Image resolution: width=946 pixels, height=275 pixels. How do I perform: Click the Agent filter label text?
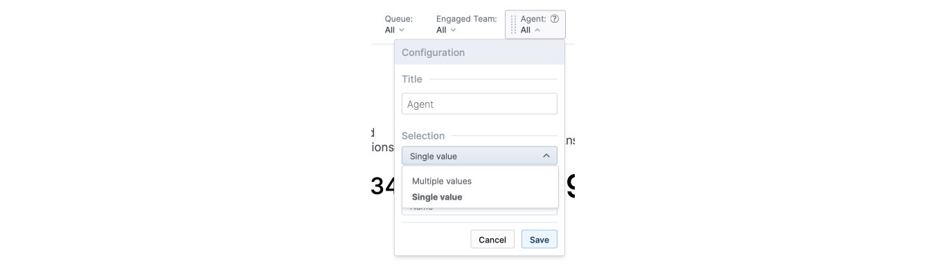point(533,19)
